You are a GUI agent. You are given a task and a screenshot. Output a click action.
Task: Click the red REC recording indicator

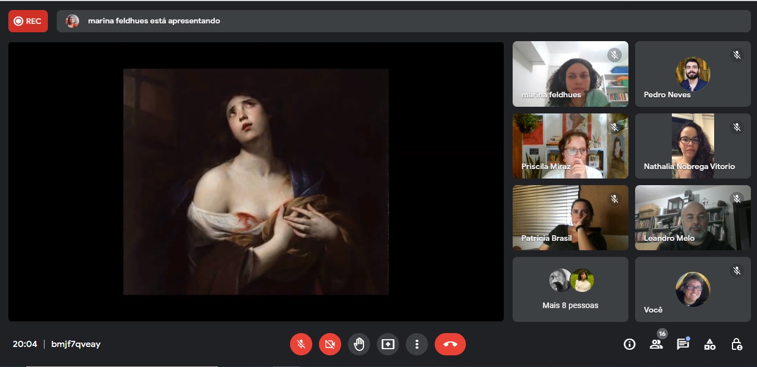28,21
